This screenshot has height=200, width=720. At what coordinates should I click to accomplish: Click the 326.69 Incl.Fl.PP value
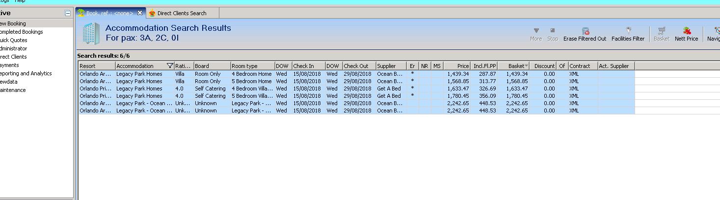point(488,89)
